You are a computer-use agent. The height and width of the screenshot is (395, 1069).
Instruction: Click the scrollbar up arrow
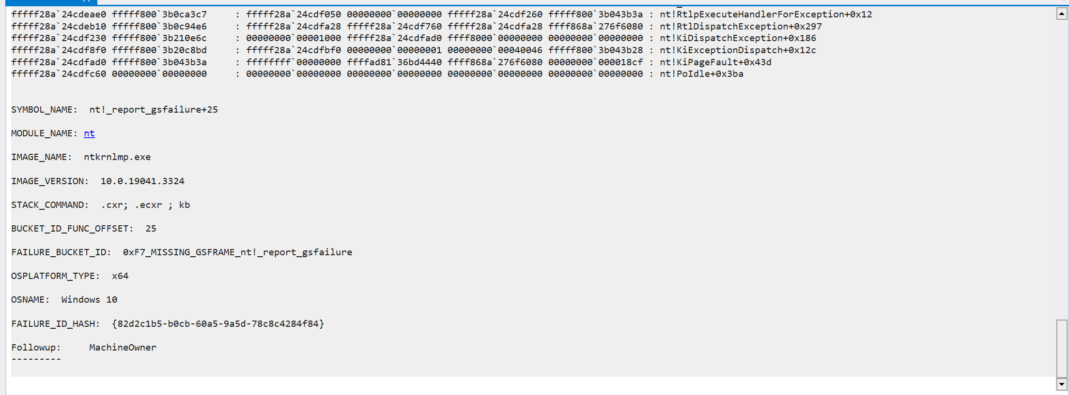(x=1061, y=14)
